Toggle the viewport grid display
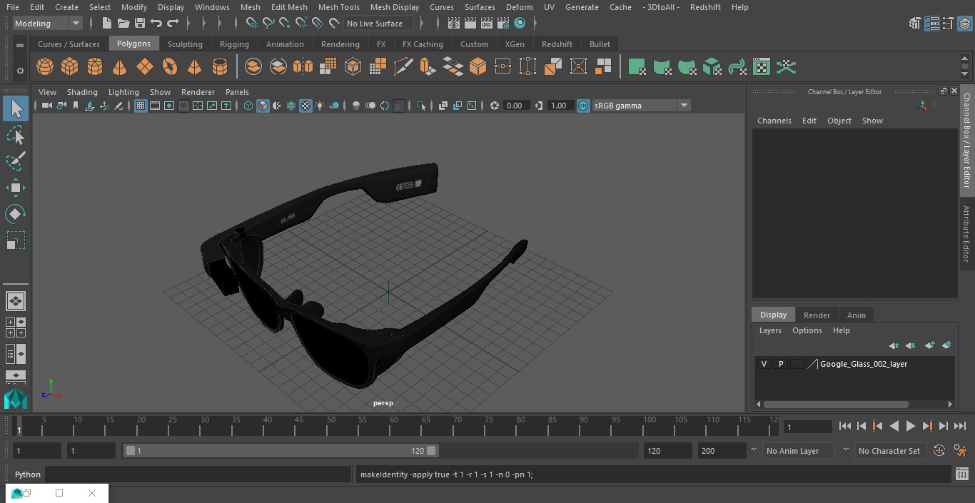975x503 pixels. (141, 106)
